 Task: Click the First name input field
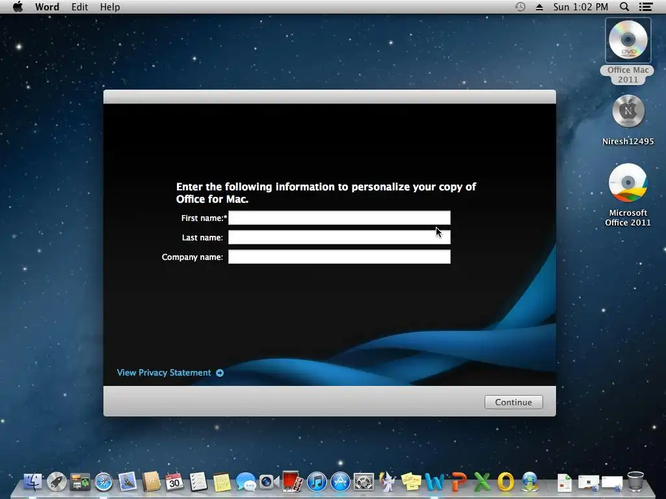point(340,218)
